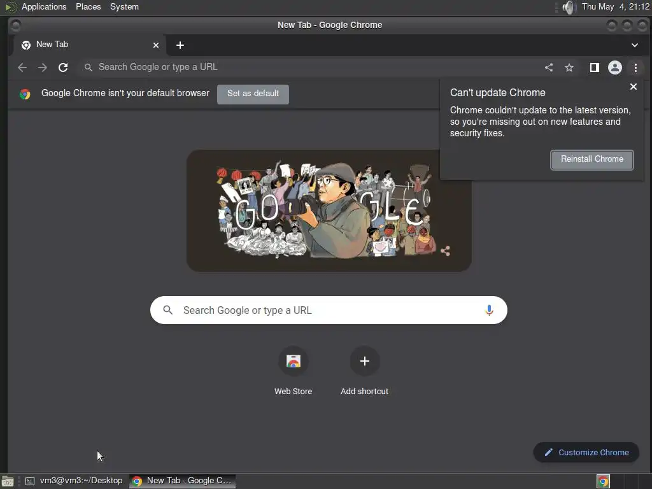
Task: Click Set as default button
Action: [253, 94]
